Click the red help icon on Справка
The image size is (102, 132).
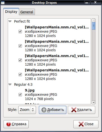(x=8, y=124)
